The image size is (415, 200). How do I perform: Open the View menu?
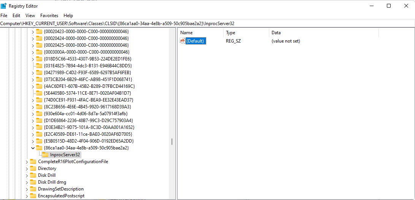tap(30, 16)
